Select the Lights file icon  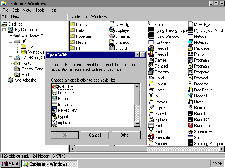pyautogui.click(x=151, y=108)
